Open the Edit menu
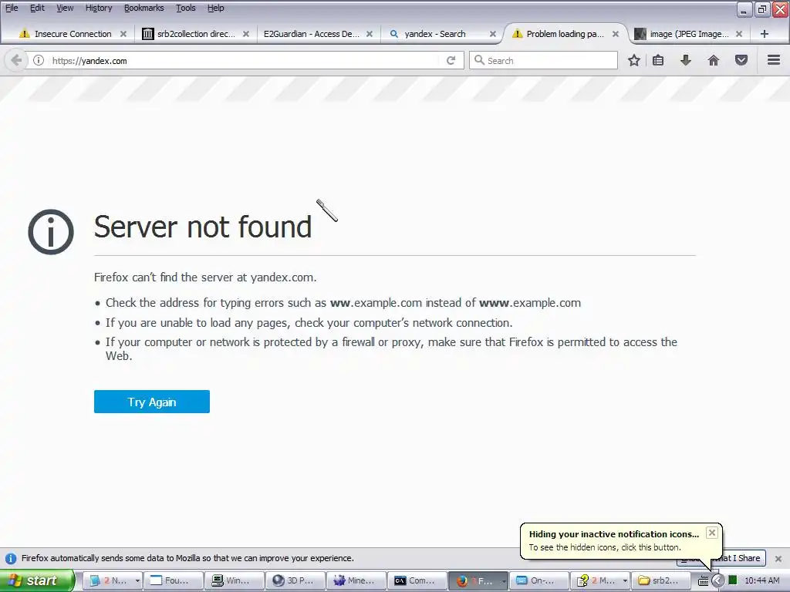Screen dimensions: 790x592 point(37,8)
